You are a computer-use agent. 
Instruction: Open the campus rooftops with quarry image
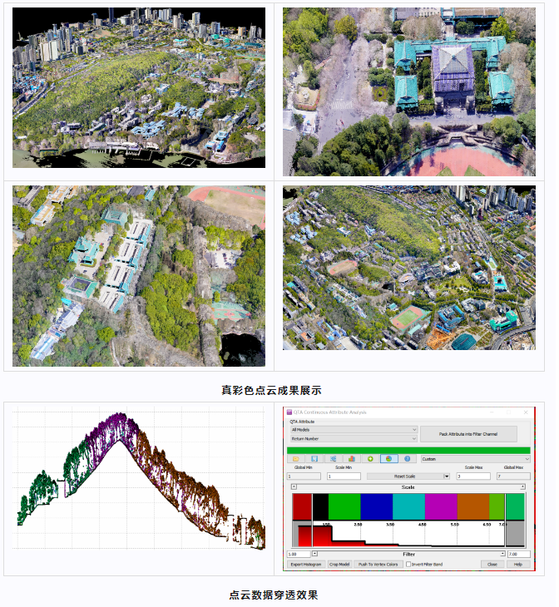click(139, 276)
